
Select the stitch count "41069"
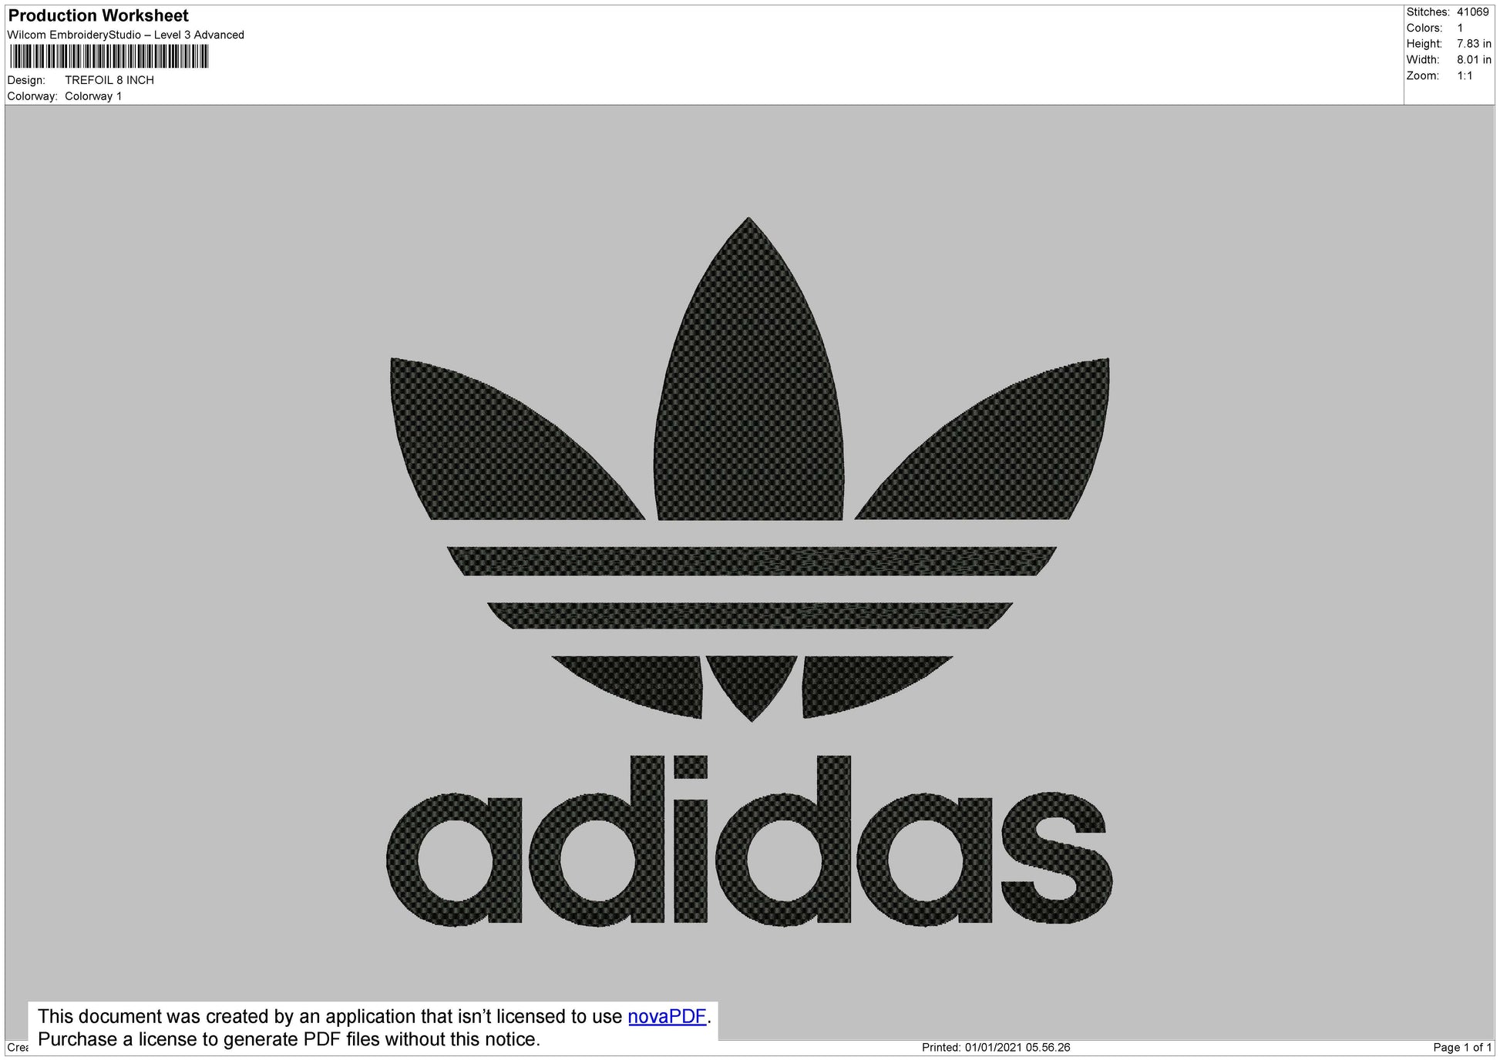[1473, 12]
